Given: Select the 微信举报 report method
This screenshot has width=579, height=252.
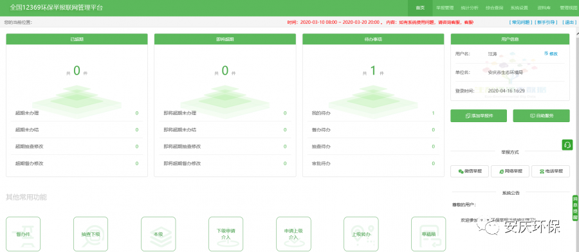Looking at the screenshot, I should coord(470,171).
